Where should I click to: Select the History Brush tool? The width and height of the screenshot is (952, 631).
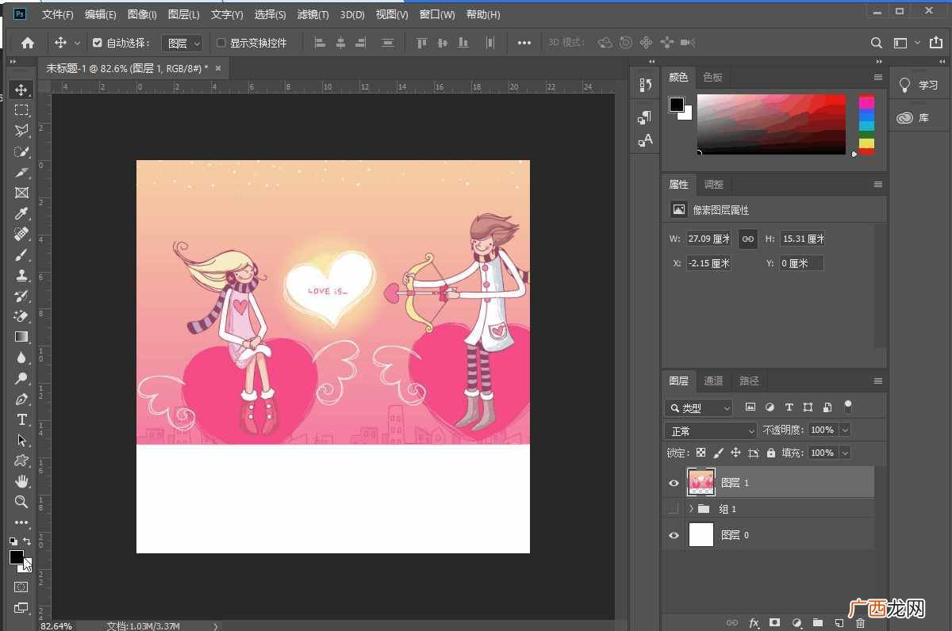(21, 296)
